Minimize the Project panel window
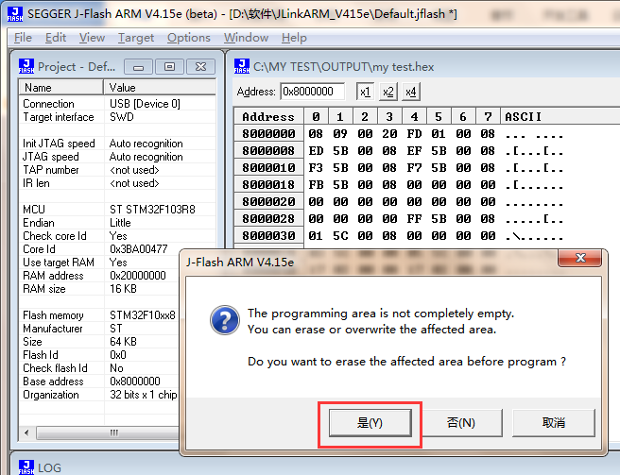Screen dimensions: 620x475 point(138,67)
